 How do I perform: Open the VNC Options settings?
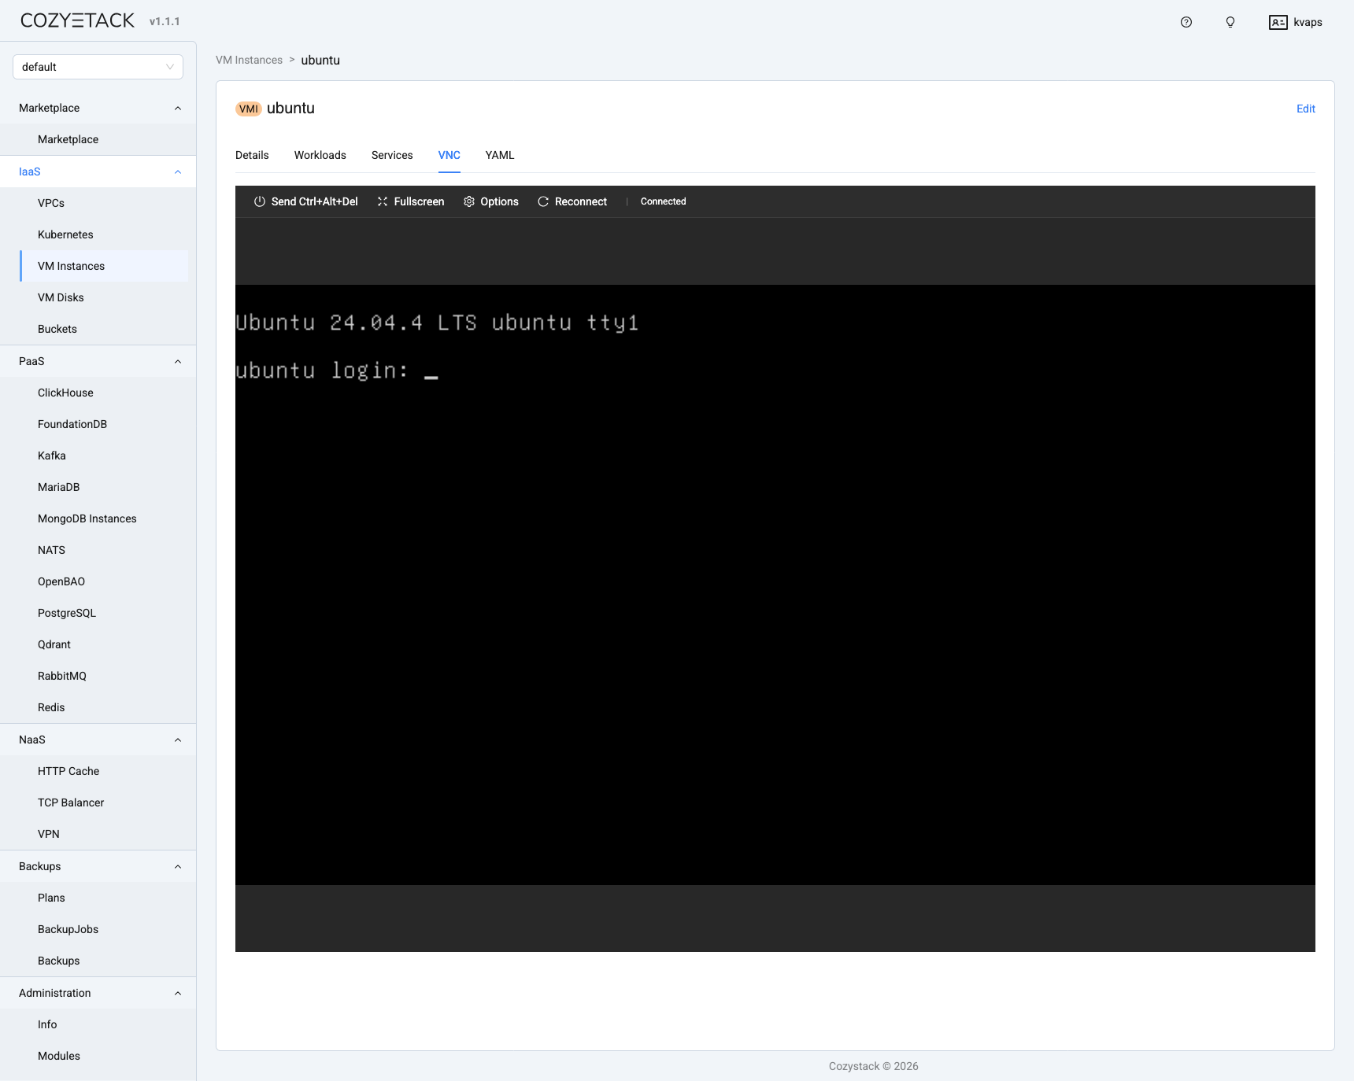[x=490, y=201]
